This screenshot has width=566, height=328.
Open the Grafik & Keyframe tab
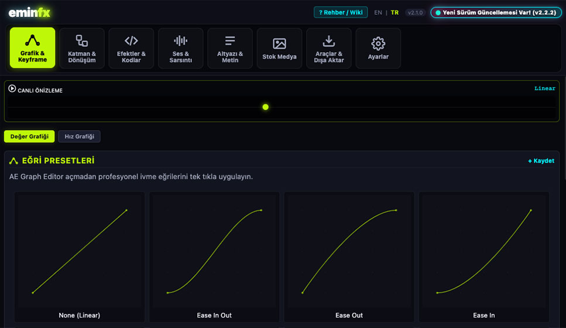(x=33, y=47)
